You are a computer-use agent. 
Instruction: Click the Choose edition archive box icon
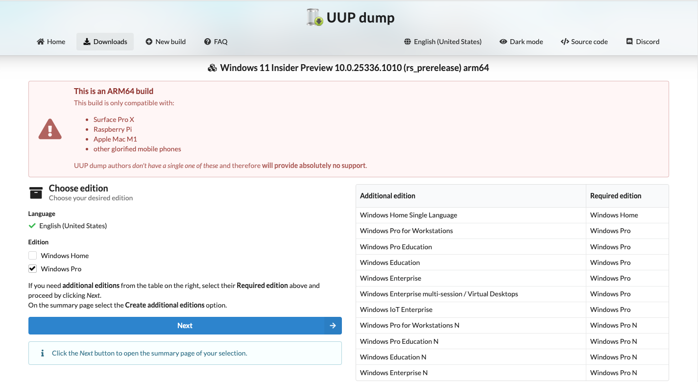click(x=36, y=193)
